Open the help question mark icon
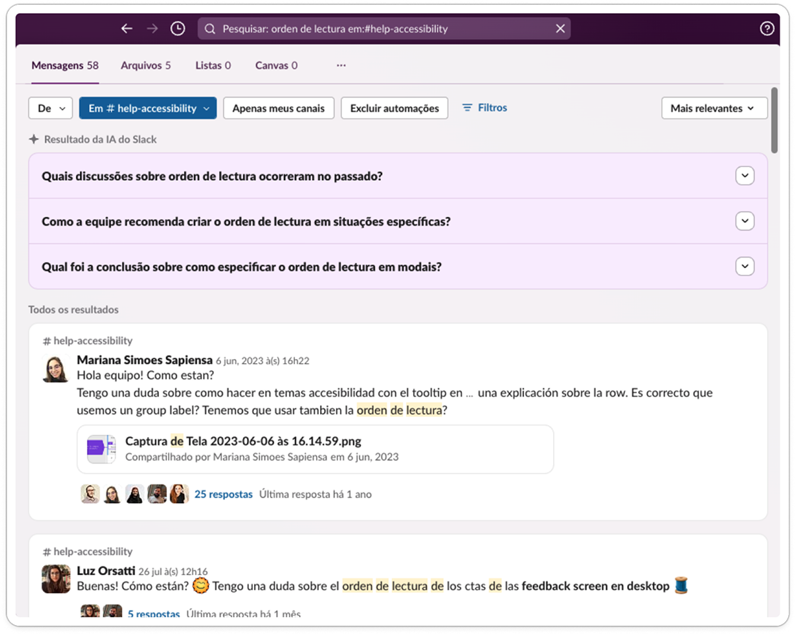Image resolution: width=796 pixels, height=635 pixels. tap(766, 28)
